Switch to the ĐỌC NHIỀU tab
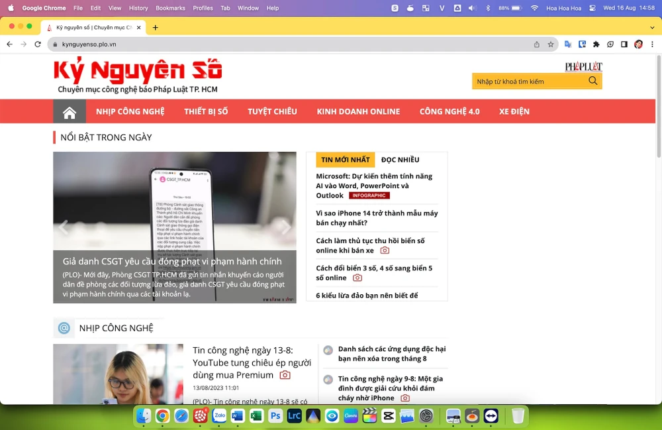Image resolution: width=662 pixels, height=430 pixels. [x=400, y=160]
